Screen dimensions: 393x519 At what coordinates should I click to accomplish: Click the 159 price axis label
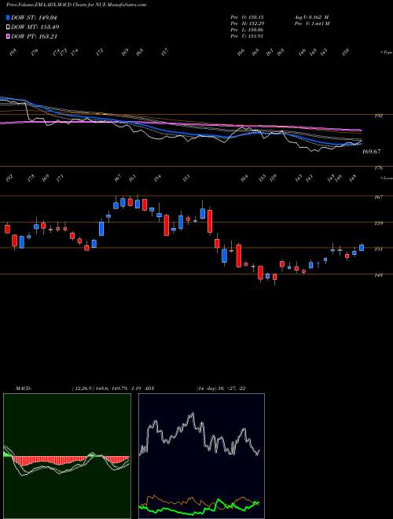click(x=378, y=223)
